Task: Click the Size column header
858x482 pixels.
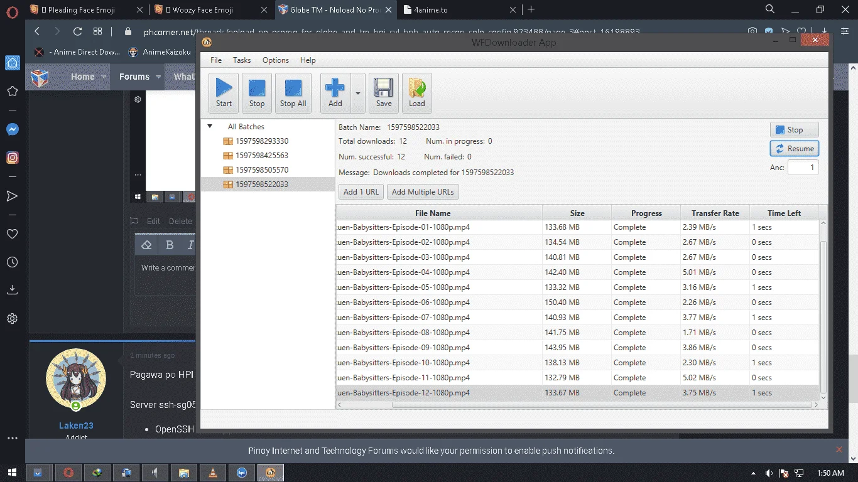Action: click(x=577, y=213)
